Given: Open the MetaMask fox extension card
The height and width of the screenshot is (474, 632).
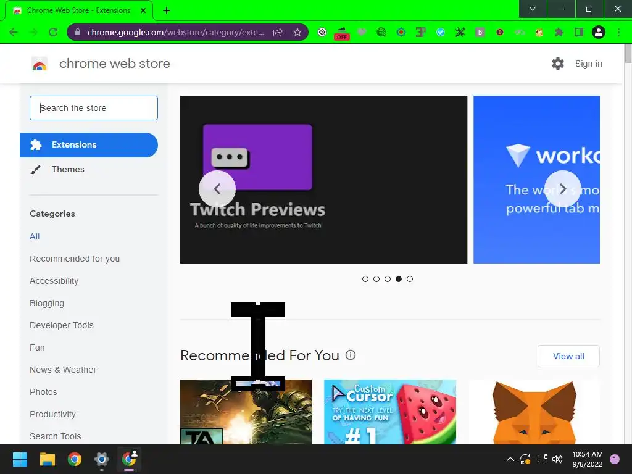Looking at the screenshot, I should point(534,412).
